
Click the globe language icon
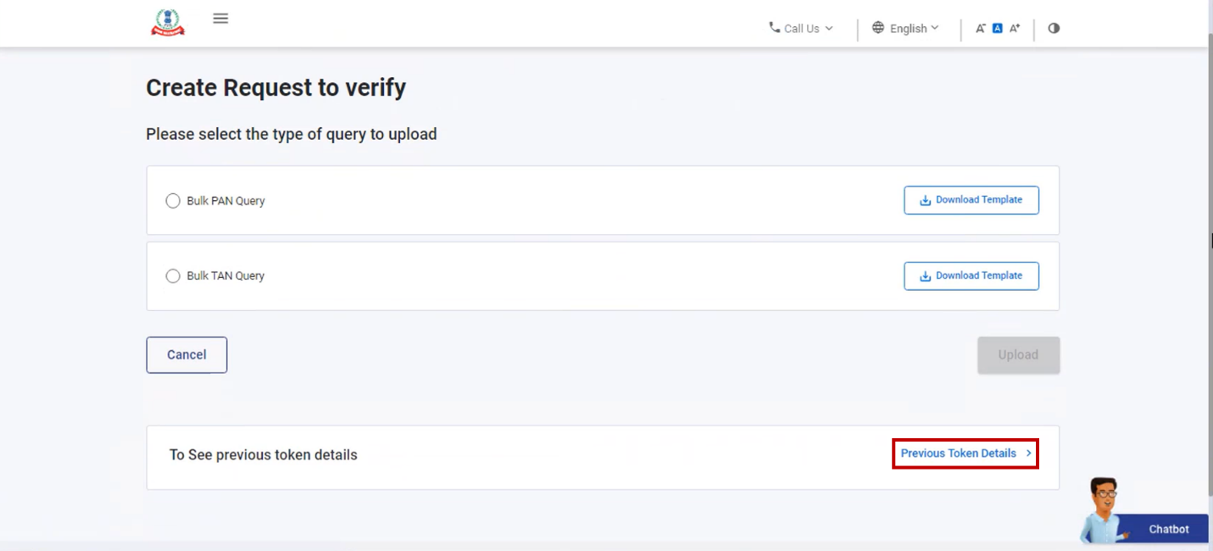click(878, 27)
